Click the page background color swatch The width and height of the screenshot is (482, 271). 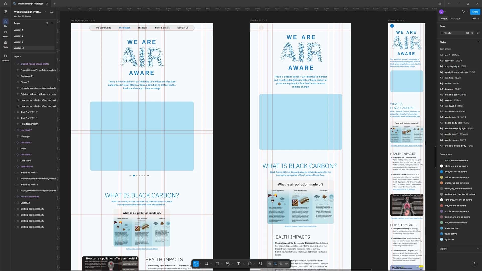[442, 33]
